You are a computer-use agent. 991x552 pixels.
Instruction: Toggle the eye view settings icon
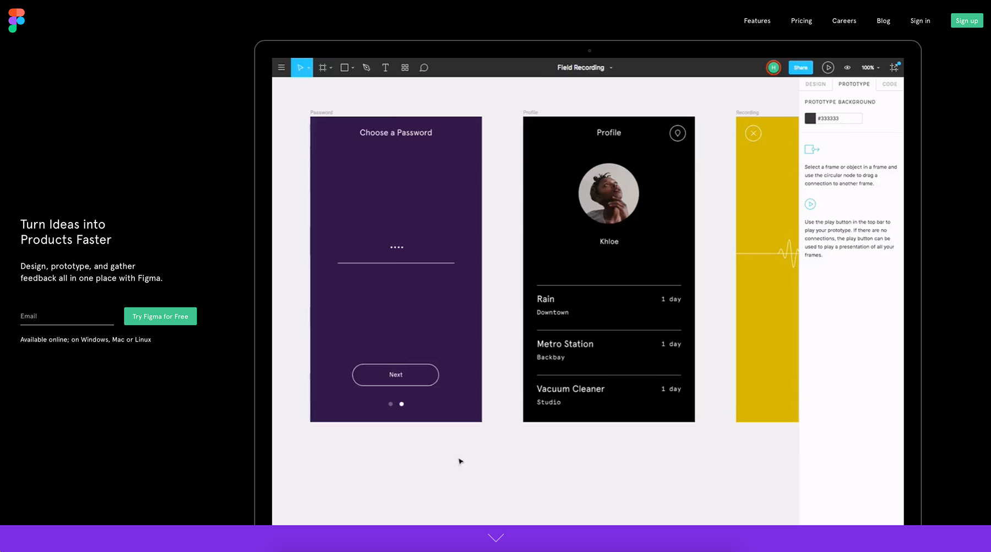847,68
